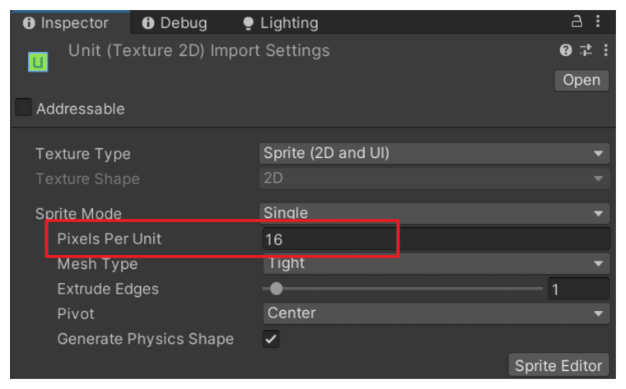This screenshot has width=626, height=389.
Task: Open the import settings kebab menu
Action: click(x=605, y=50)
